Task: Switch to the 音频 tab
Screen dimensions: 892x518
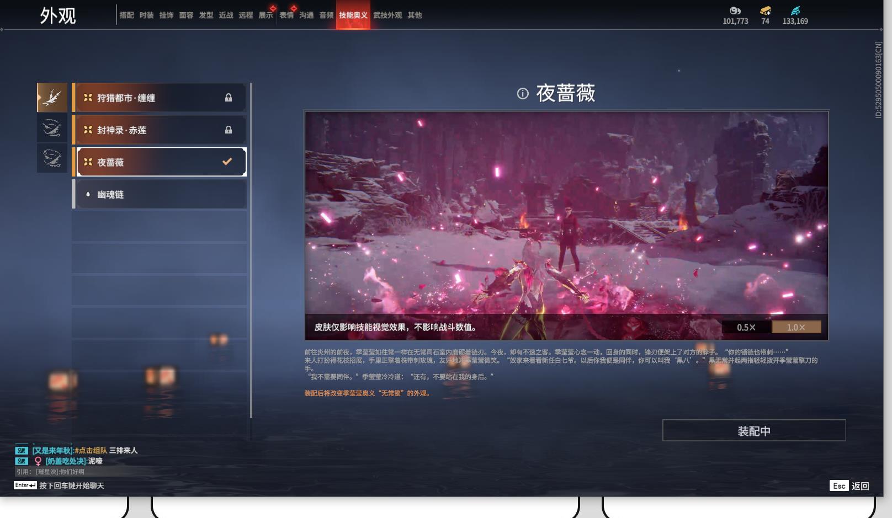Action: pyautogui.click(x=327, y=15)
